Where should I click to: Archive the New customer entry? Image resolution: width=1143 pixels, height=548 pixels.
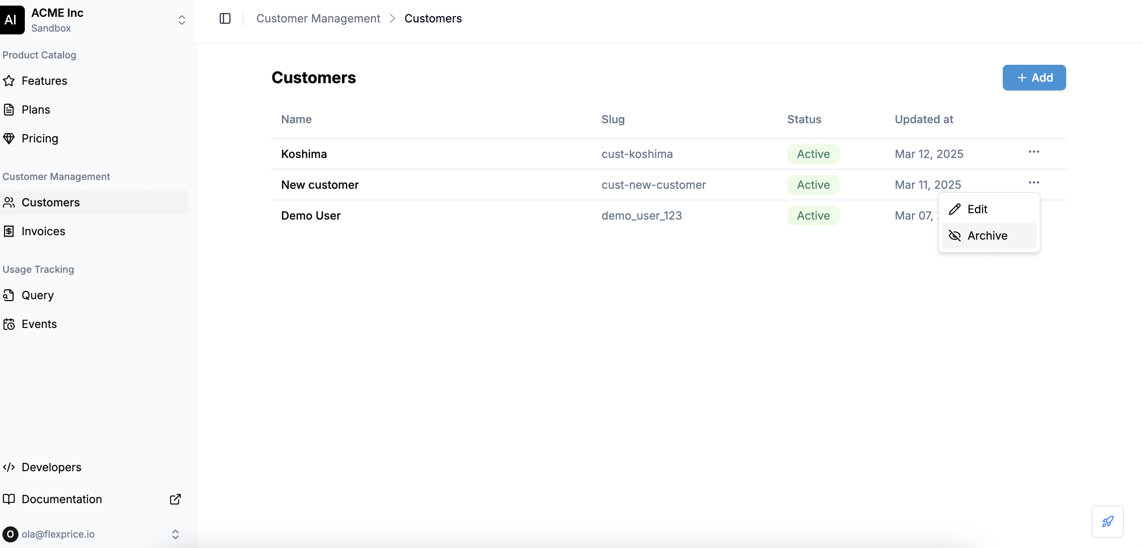click(987, 235)
